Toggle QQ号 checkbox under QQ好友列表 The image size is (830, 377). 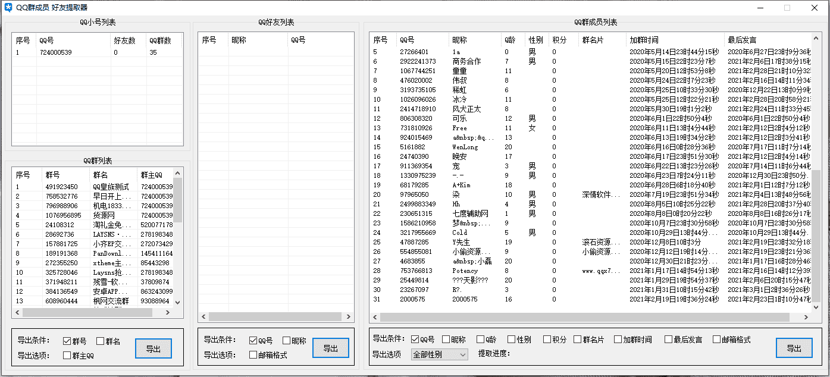coord(253,341)
